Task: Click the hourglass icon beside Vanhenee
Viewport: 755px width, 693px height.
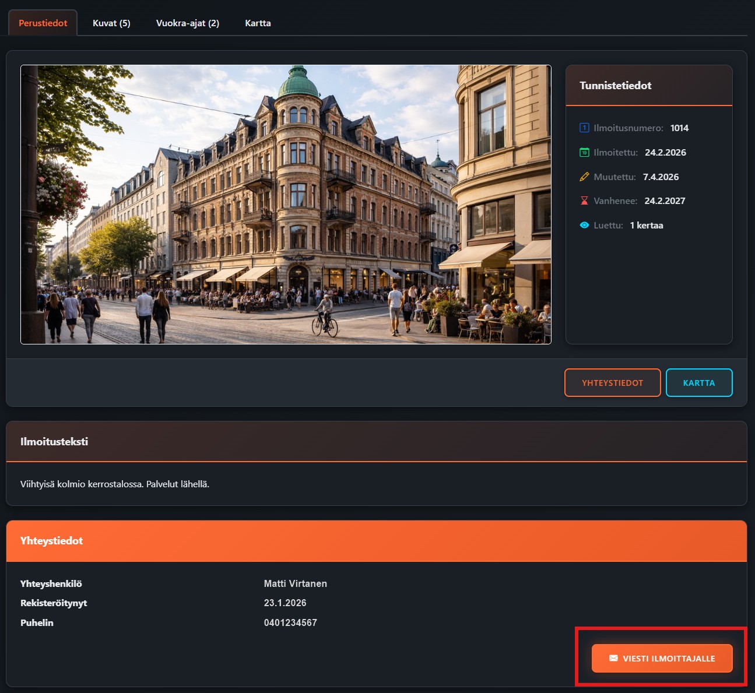Action: point(584,201)
